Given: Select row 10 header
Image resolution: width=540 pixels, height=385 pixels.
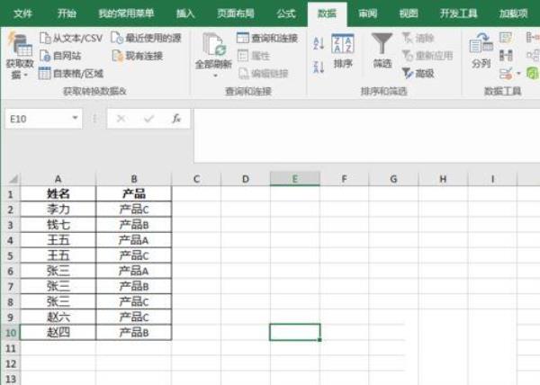Looking at the screenshot, I should click(10, 332).
